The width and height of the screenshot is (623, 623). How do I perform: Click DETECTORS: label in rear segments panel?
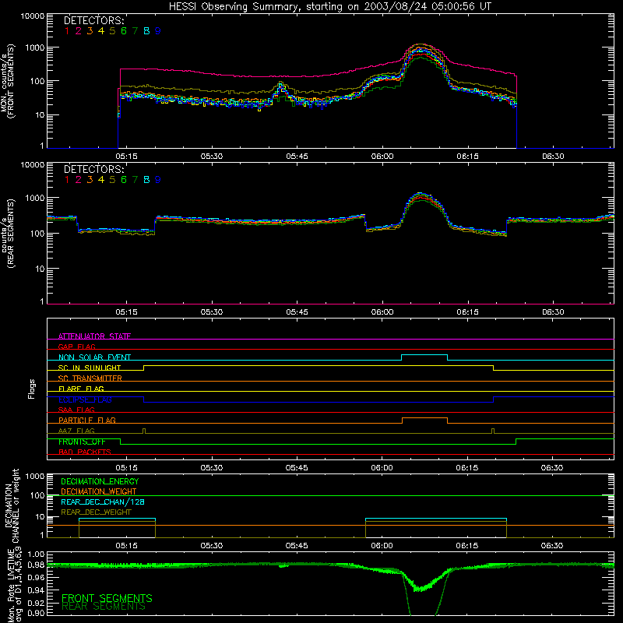click(x=93, y=169)
